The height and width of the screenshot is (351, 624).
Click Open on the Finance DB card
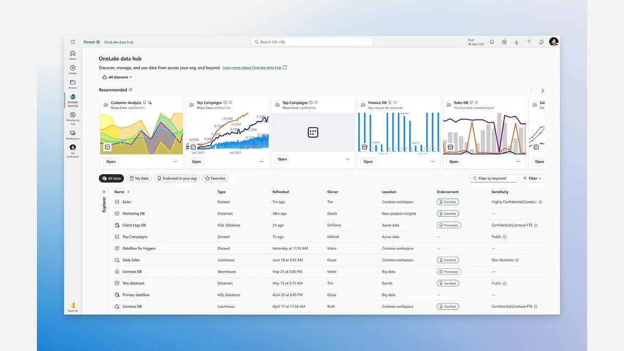click(368, 162)
